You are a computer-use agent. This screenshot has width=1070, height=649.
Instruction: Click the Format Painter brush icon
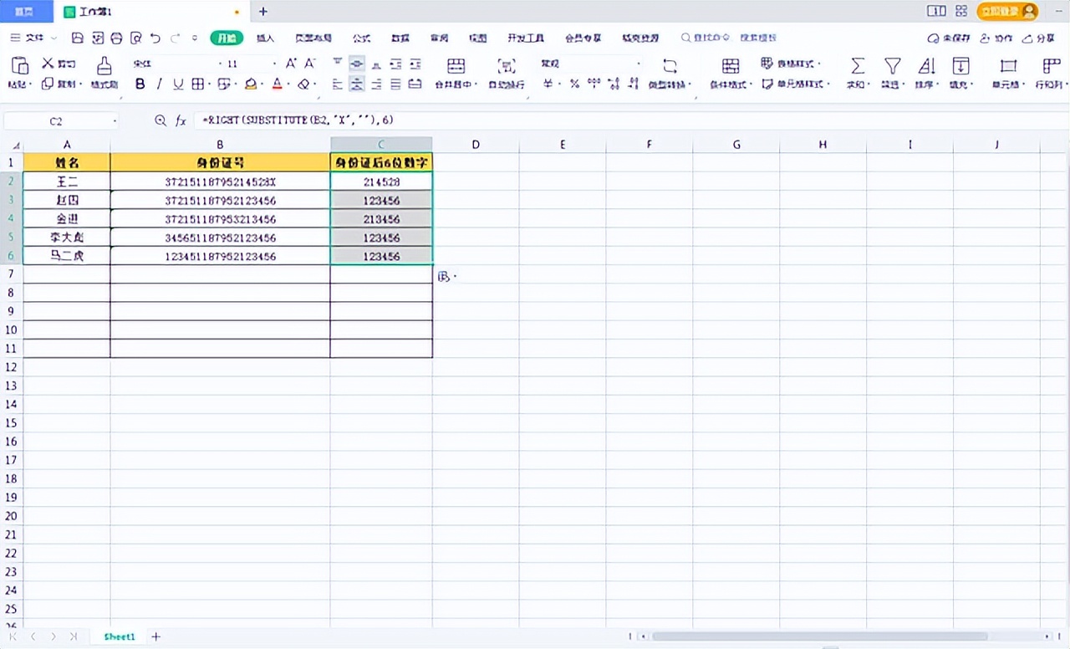104,66
